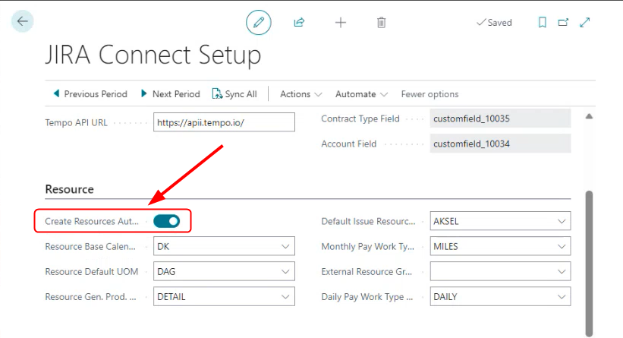This screenshot has height=338, width=623.
Task: Toggle Create Resources Automatically switch
Action: [166, 221]
